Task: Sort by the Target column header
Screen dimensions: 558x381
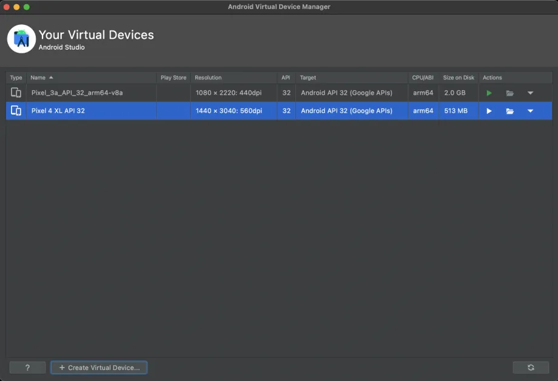Action: click(x=352, y=78)
